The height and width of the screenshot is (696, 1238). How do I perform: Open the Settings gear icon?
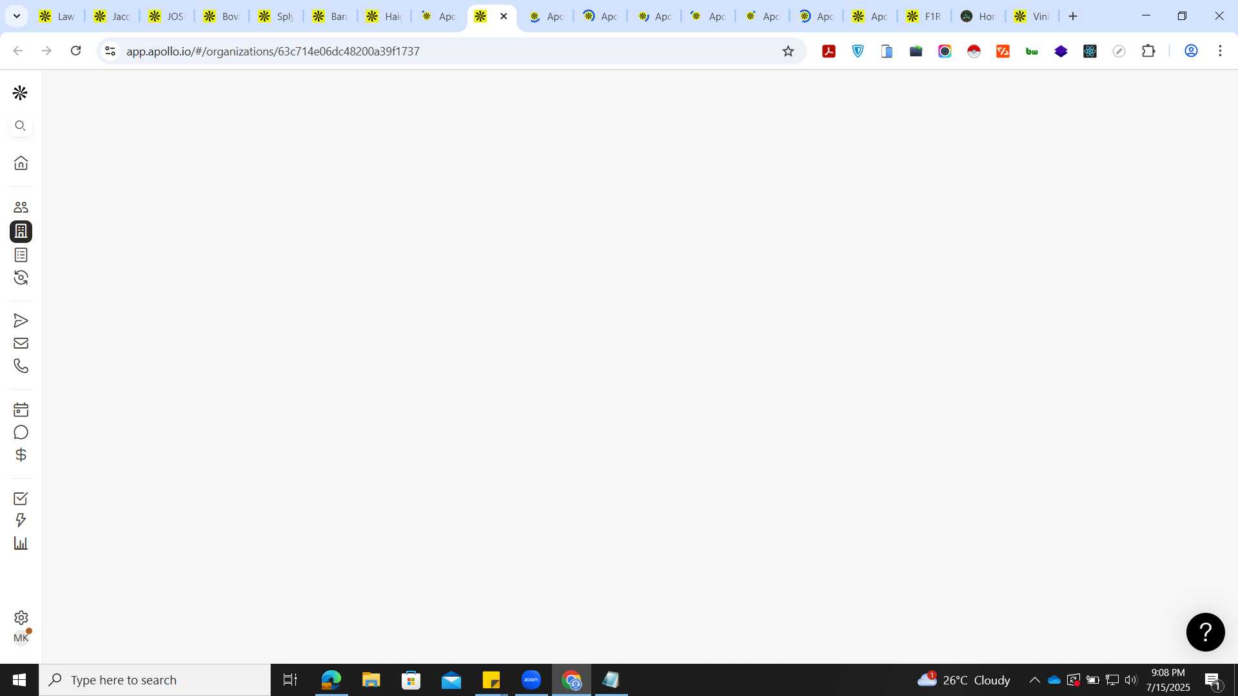[x=21, y=618]
